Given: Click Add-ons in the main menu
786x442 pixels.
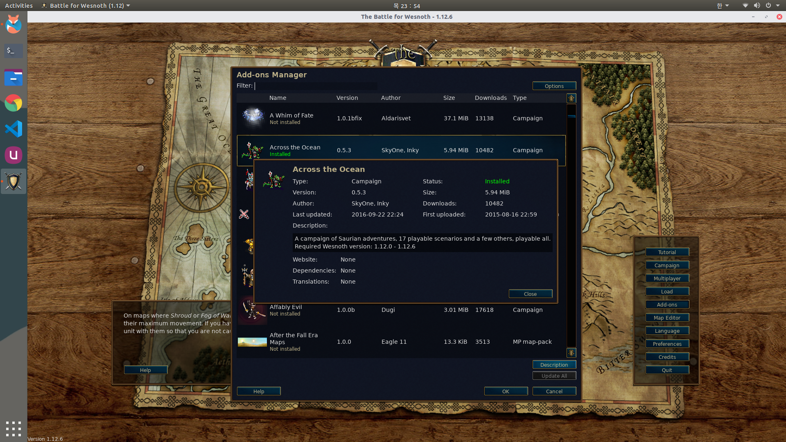Looking at the screenshot, I should tap(667, 304).
